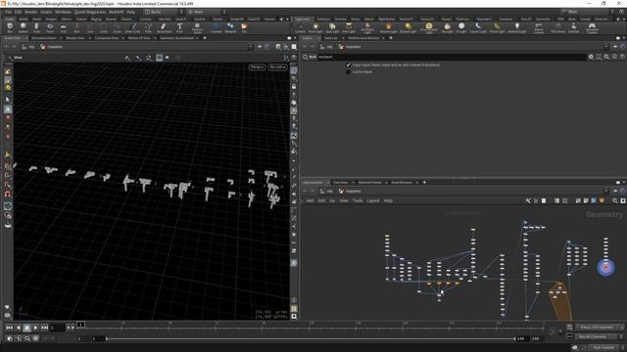Add a Volume Light from shelf

point(388,28)
